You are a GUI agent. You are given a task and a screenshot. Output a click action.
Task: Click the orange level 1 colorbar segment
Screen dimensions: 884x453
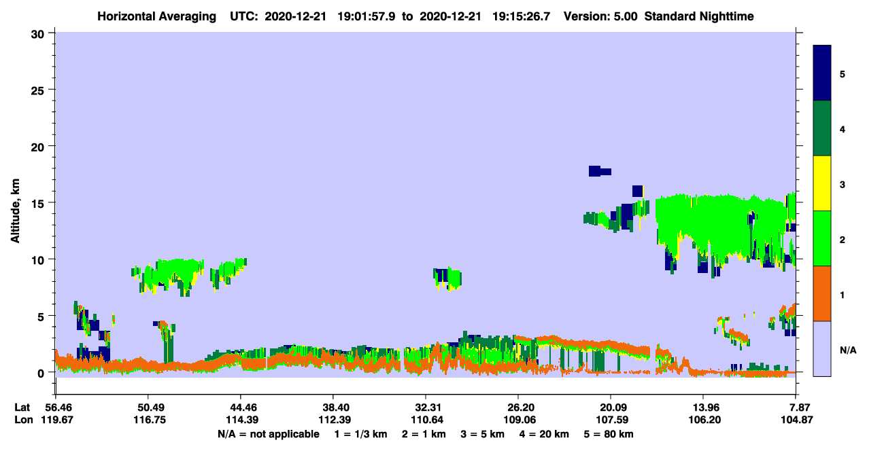[x=822, y=293]
